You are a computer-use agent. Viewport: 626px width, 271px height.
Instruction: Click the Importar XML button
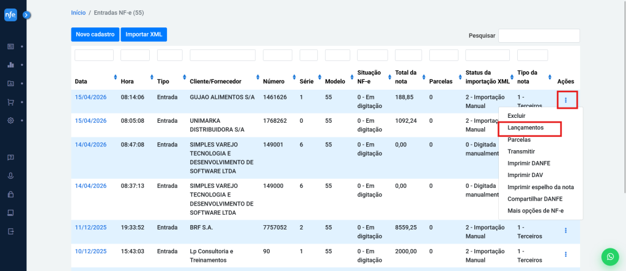pyautogui.click(x=144, y=35)
